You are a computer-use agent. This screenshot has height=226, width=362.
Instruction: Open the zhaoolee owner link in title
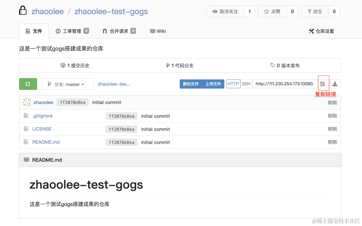point(48,12)
